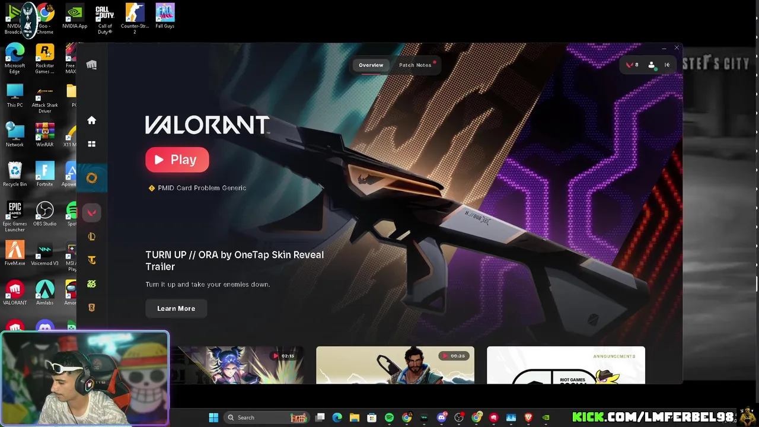Image resolution: width=759 pixels, height=427 pixels.
Task: Select the Legends of Runeterra sidebar icon
Action: (x=91, y=307)
